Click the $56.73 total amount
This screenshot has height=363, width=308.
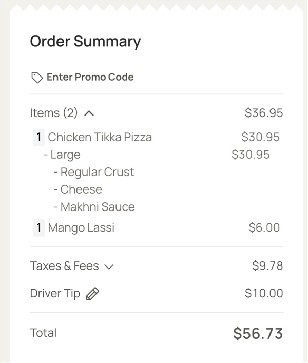click(x=258, y=333)
